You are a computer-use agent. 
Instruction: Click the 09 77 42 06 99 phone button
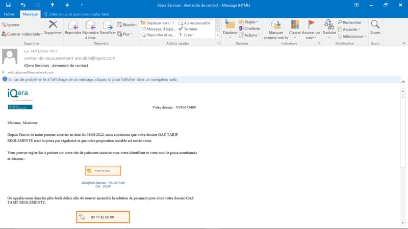coord(103,217)
